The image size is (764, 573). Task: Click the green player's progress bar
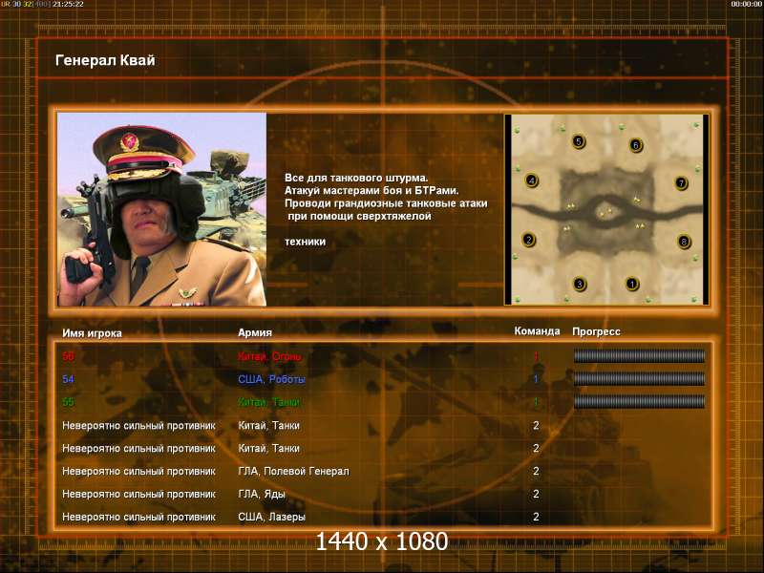(639, 401)
